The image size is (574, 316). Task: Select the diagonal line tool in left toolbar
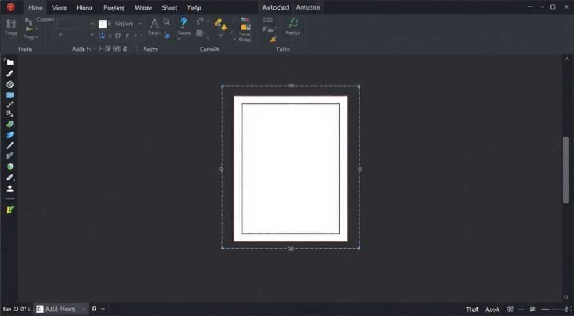point(10,145)
